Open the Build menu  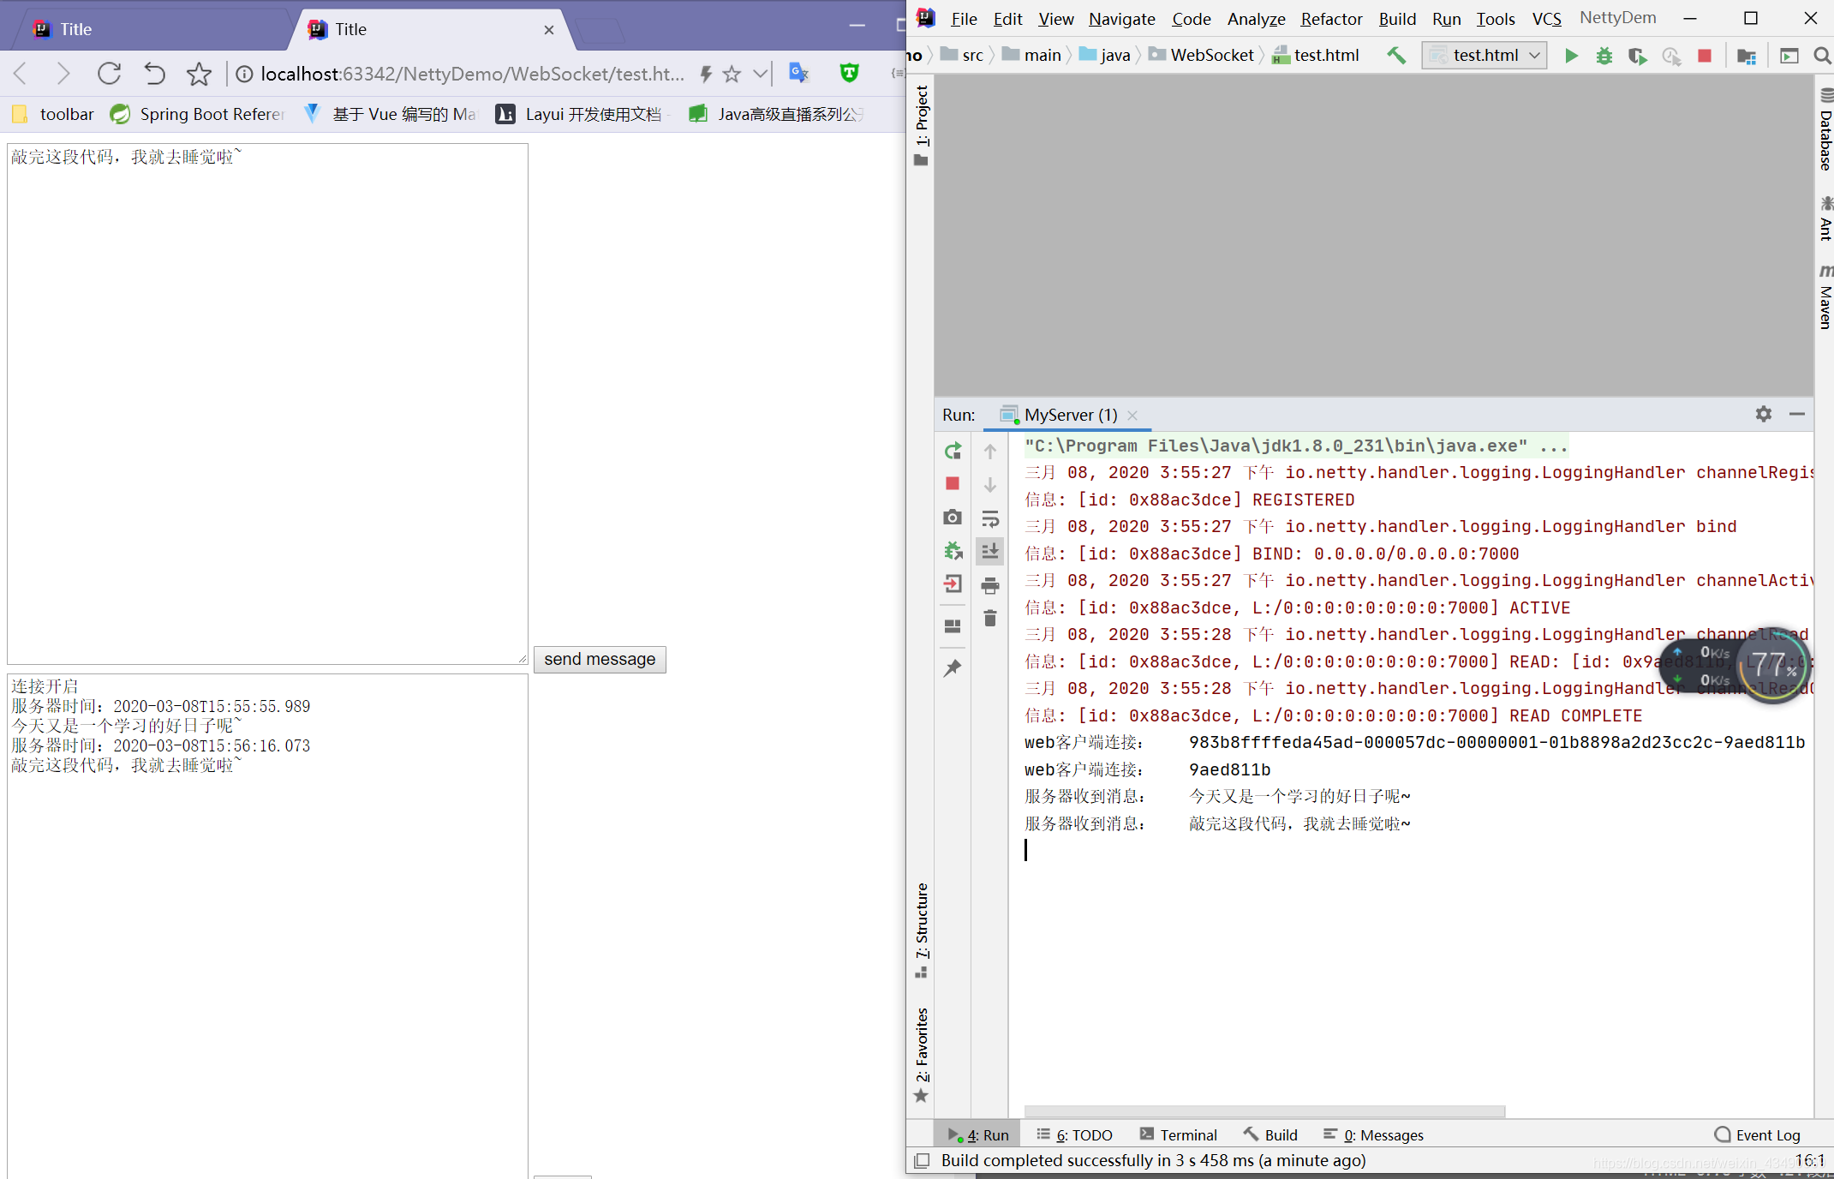[1397, 19]
